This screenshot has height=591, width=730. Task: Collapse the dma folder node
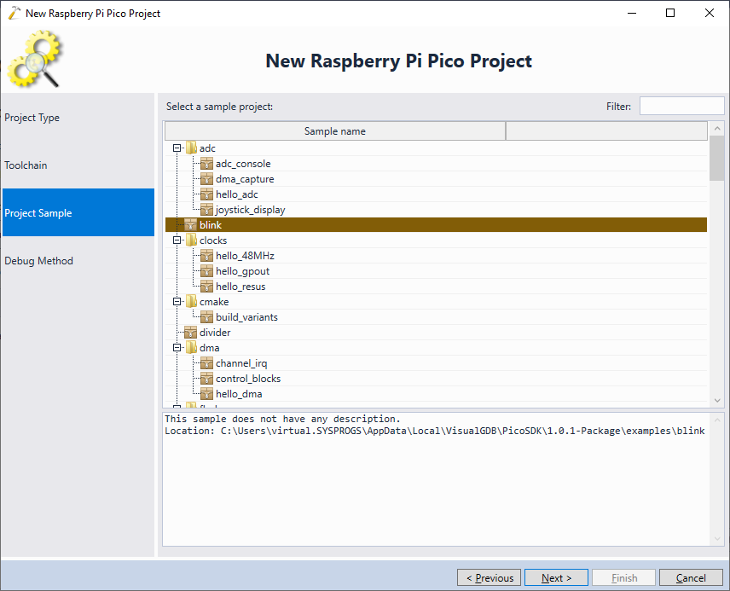pyautogui.click(x=177, y=348)
